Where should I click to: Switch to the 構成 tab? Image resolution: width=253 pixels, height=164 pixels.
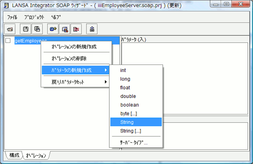pyautogui.click(x=14, y=155)
